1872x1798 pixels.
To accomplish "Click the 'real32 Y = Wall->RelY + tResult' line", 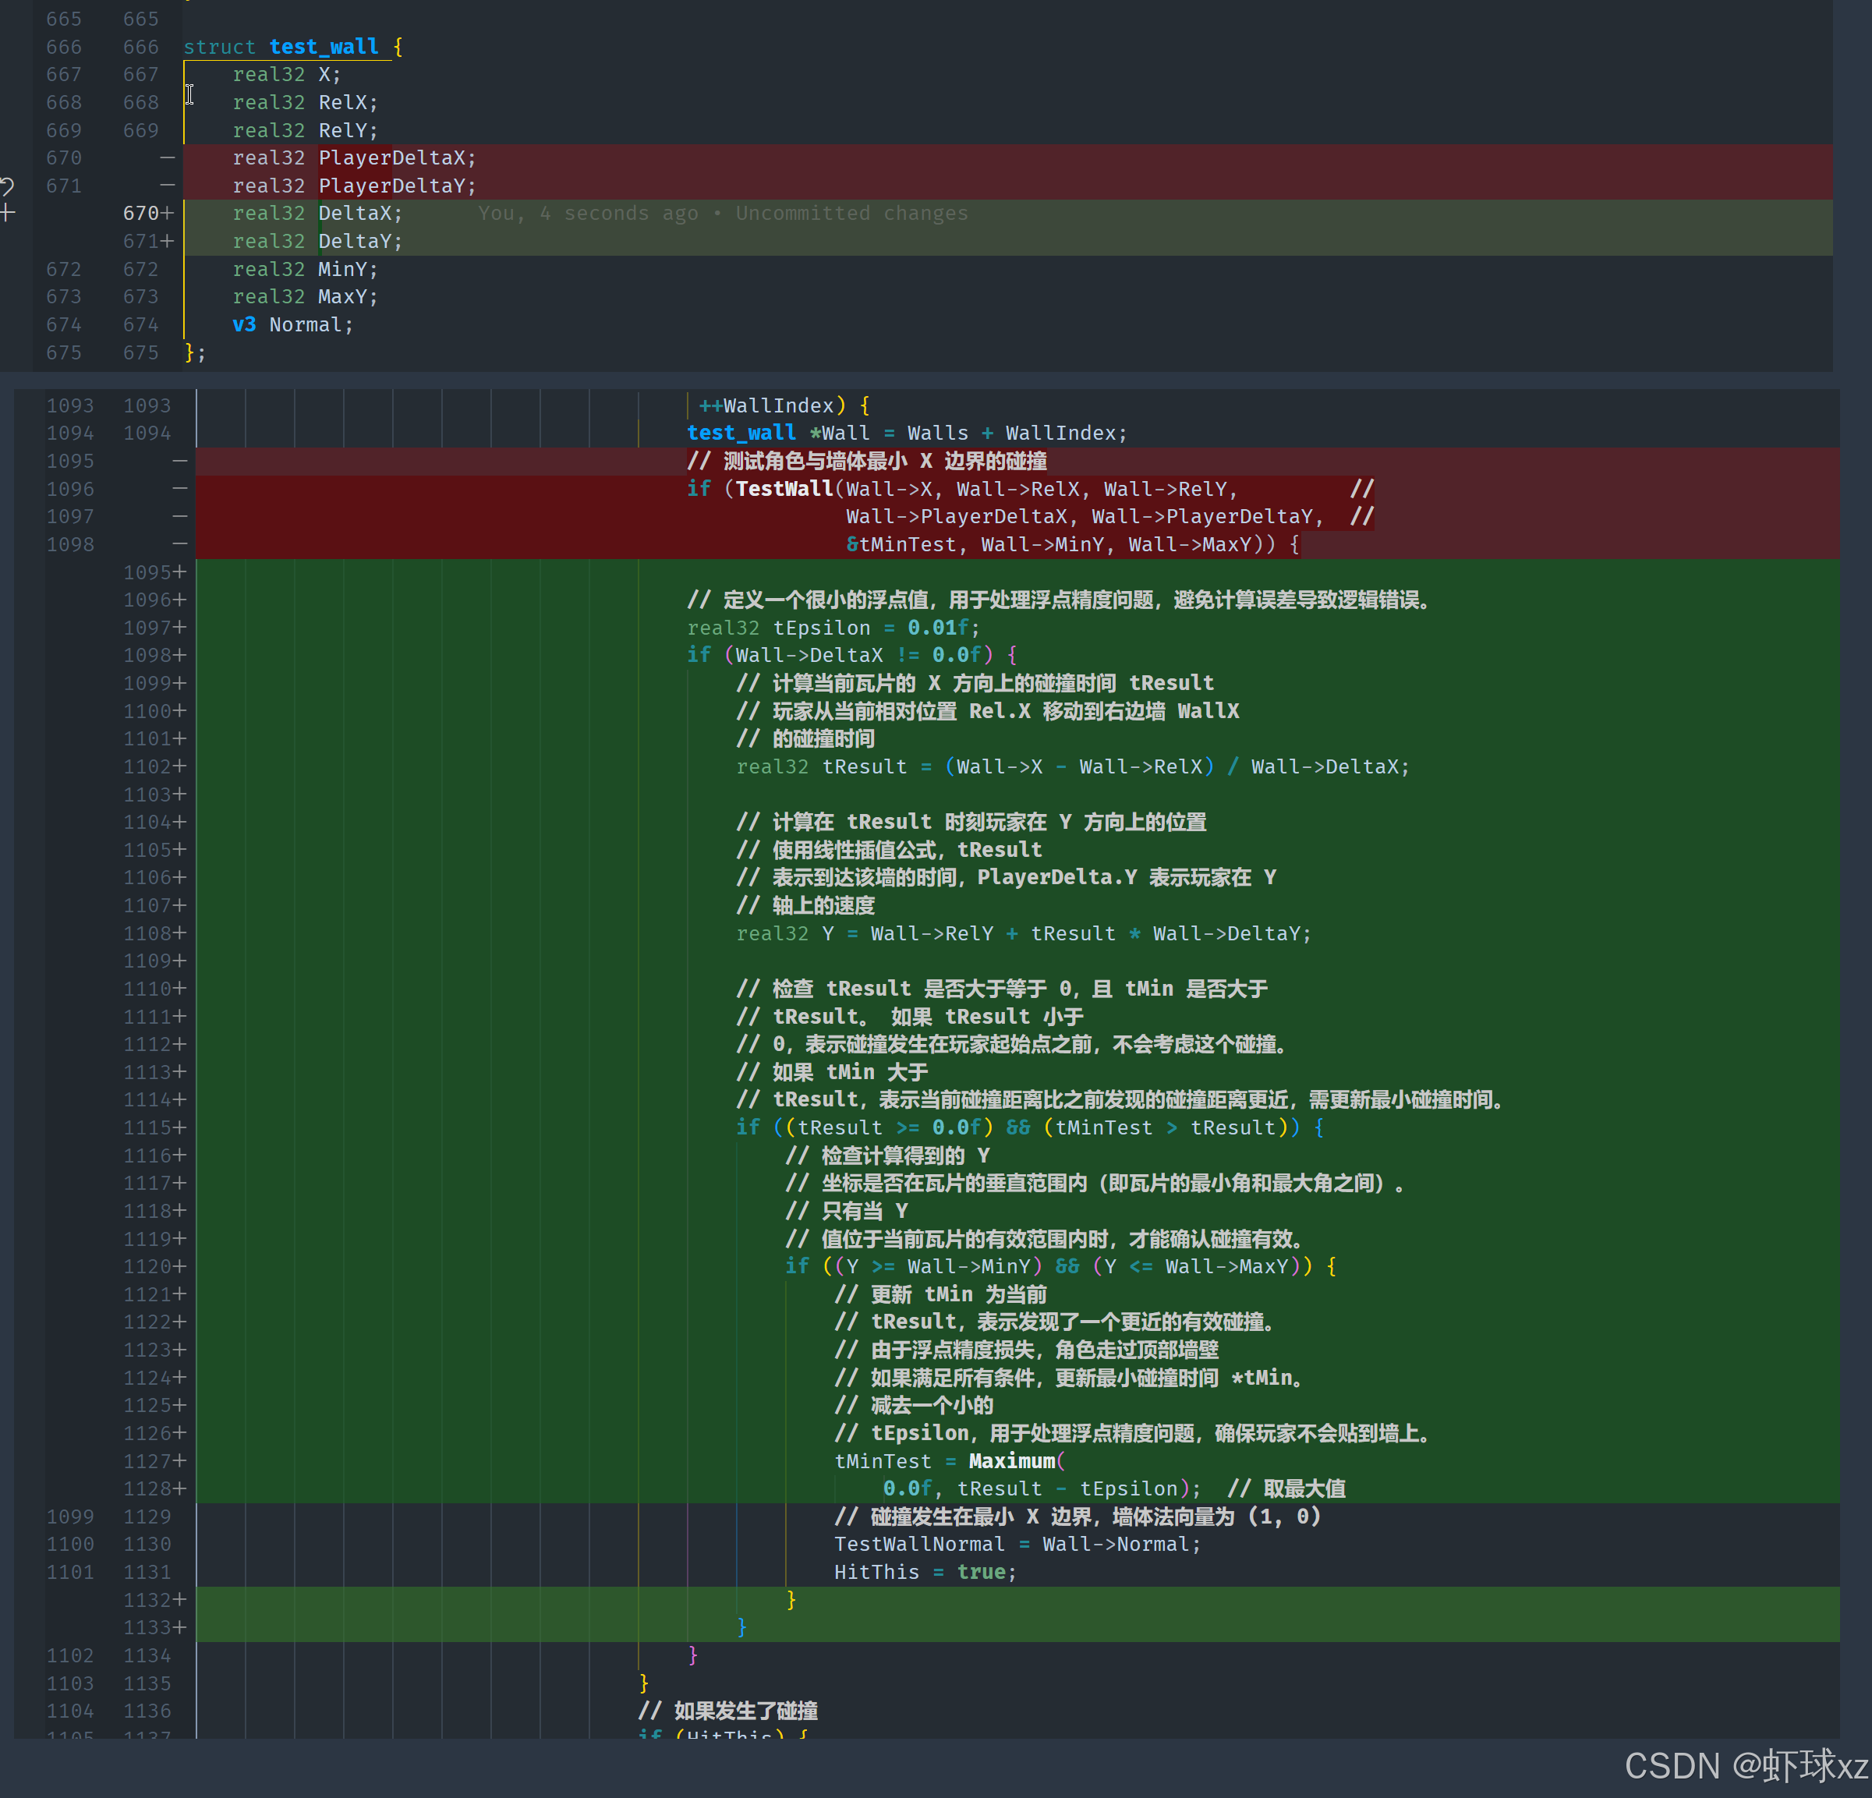I will (1024, 933).
